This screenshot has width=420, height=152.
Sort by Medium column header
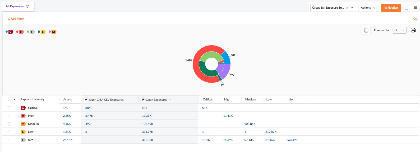point(251,99)
